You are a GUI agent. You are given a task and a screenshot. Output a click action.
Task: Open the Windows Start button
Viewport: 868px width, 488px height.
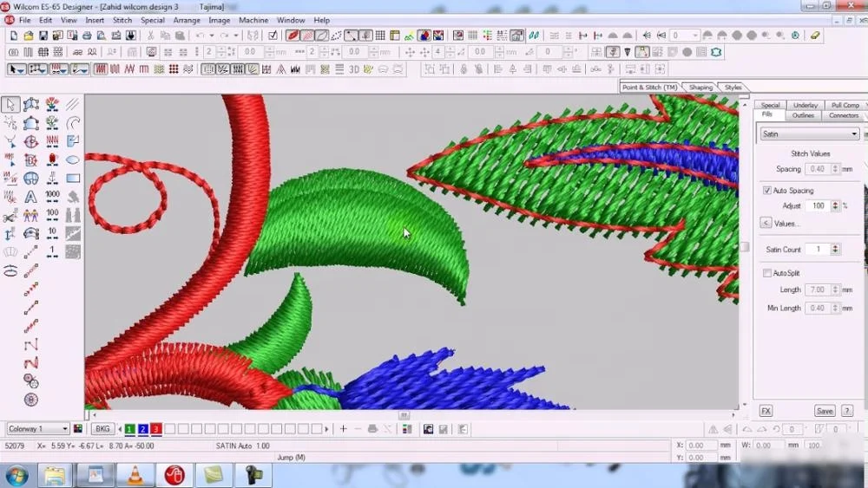pos(17,475)
